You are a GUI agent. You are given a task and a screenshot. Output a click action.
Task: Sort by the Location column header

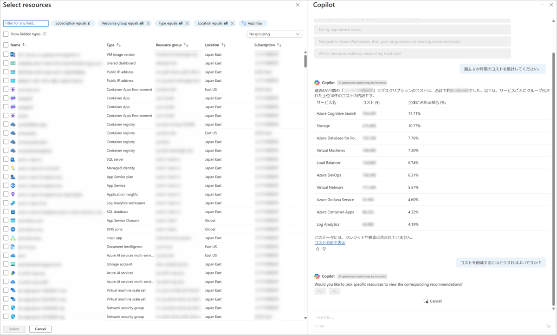pos(215,45)
